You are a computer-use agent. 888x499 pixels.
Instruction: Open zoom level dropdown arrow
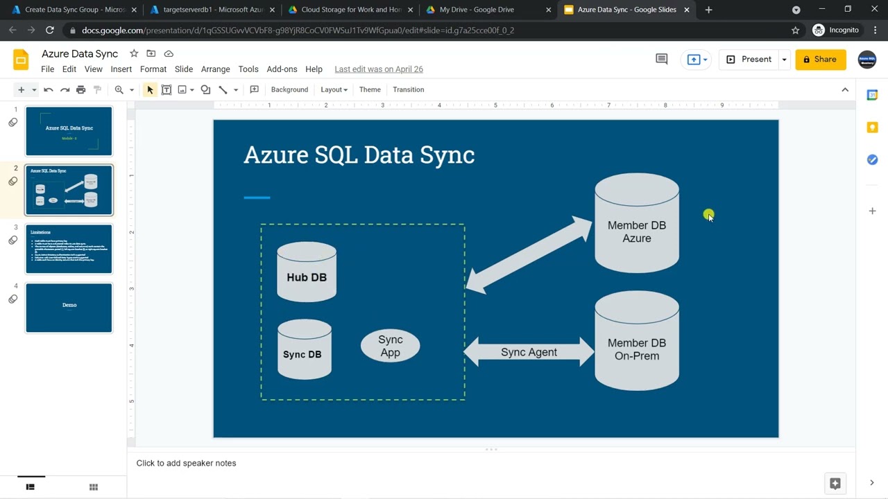coord(131,90)
